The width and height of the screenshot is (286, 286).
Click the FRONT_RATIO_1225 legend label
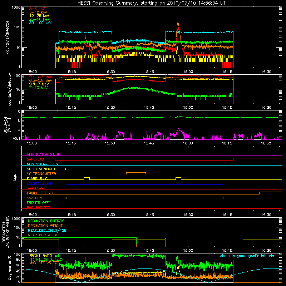click(x=46, y=259)
